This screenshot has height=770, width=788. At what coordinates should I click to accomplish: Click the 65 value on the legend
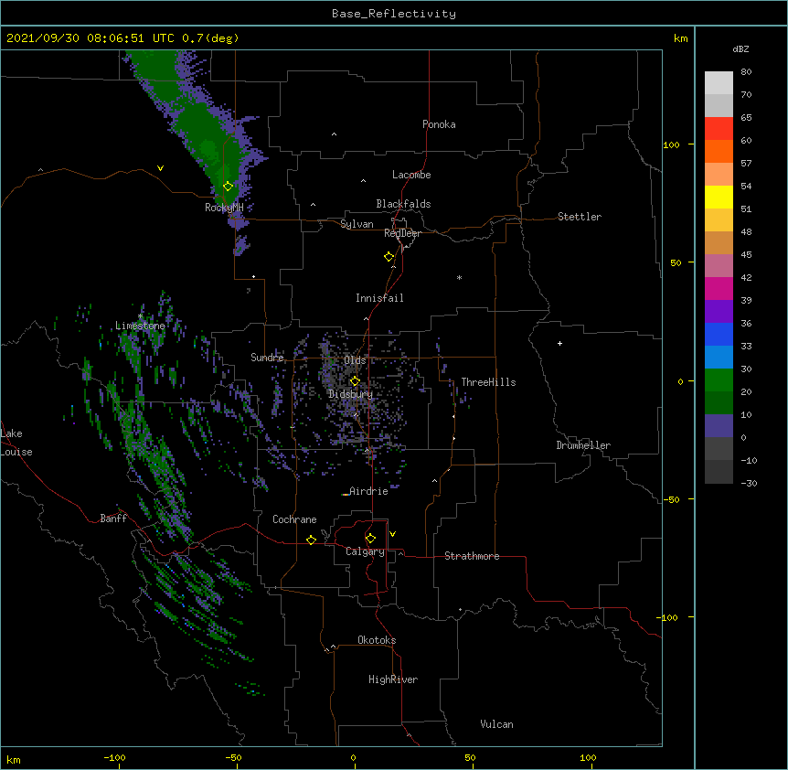point(746,118)
